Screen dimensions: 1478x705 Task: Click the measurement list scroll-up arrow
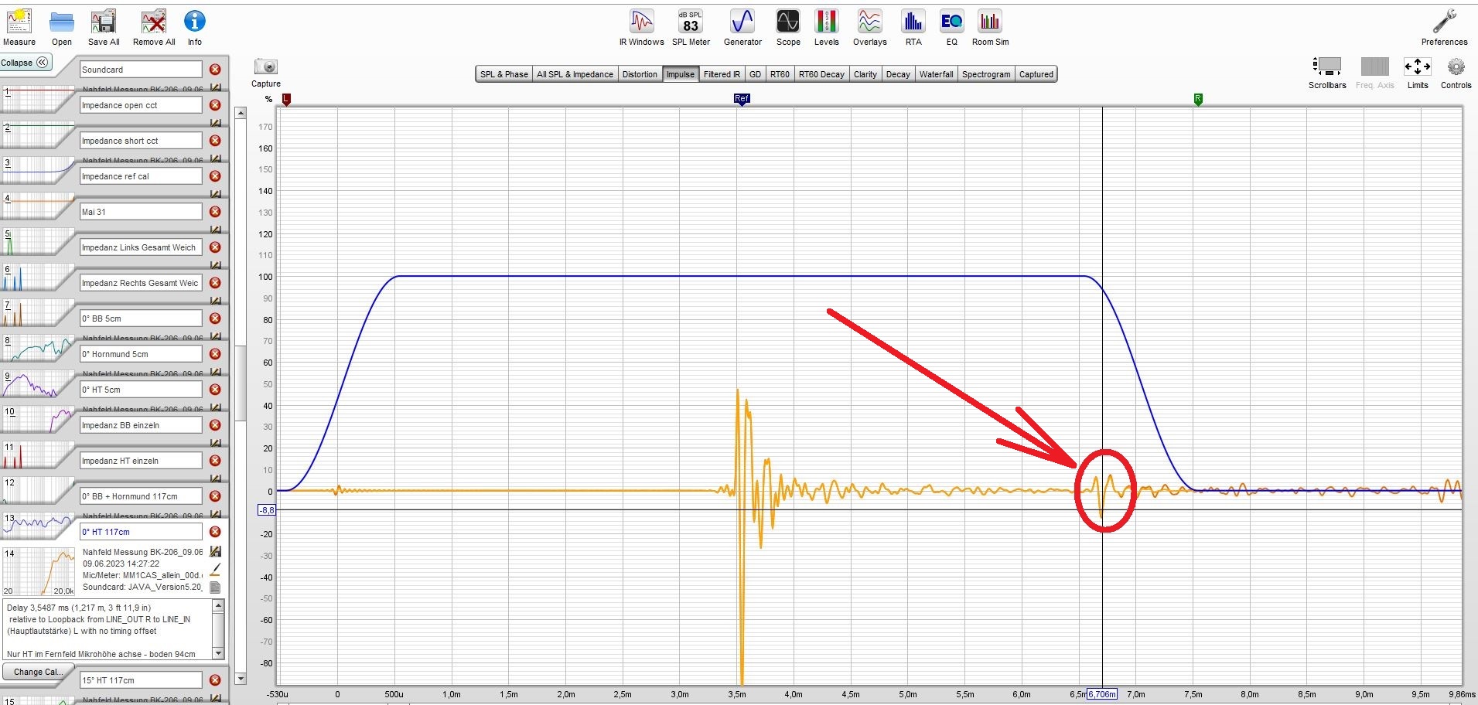pos(241,113)
